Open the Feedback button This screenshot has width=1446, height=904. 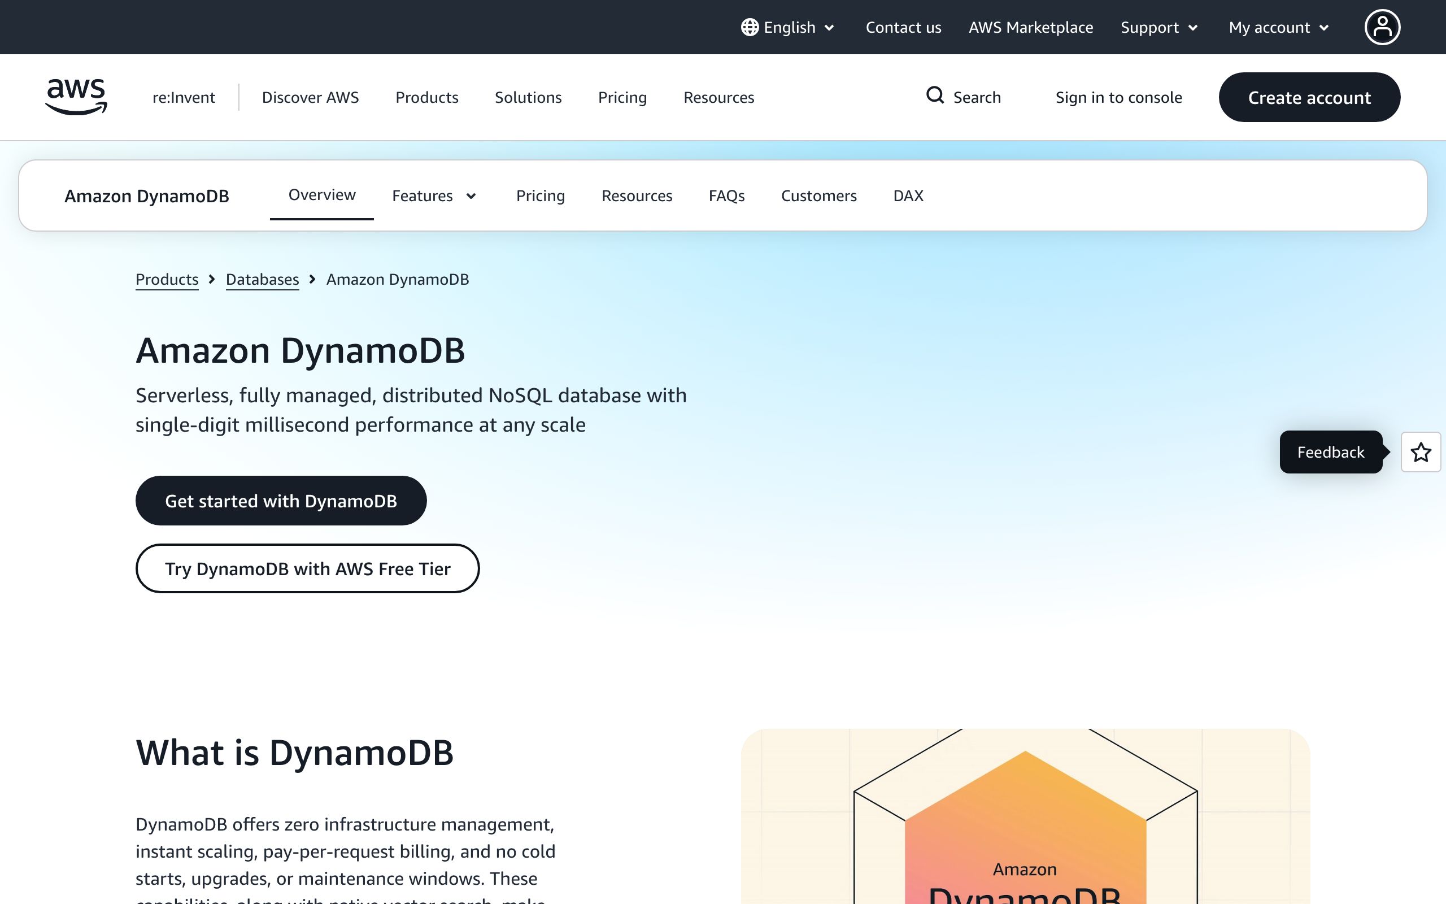1331,452
